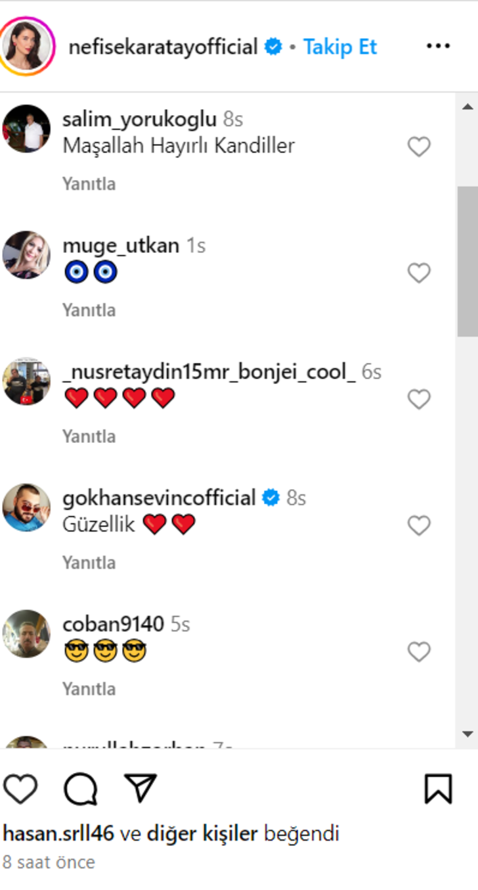Reply to muge_utkan with Yanıtla

tap(89, 309)
